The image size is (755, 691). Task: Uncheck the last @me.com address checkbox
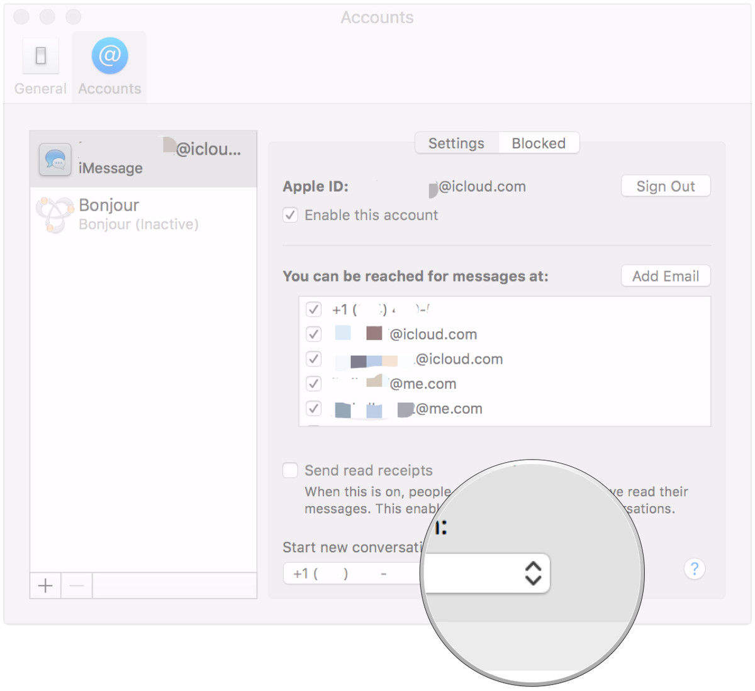(x=313, y=409)
